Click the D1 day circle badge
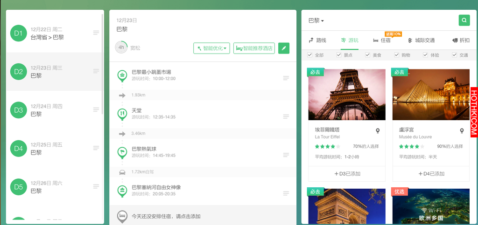 pyautogui.click(x=19, y=33)
